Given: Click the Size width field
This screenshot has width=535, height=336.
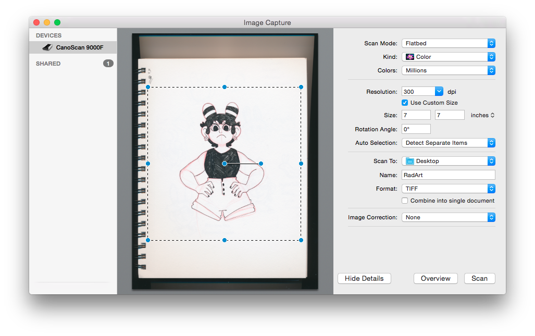Looking at the screenshot, I should point(416,115).
